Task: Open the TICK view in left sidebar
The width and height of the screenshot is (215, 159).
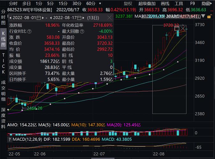Action: tap(3, 63)
